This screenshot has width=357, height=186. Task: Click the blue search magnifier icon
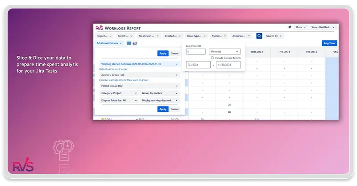(x=259, y=36)
